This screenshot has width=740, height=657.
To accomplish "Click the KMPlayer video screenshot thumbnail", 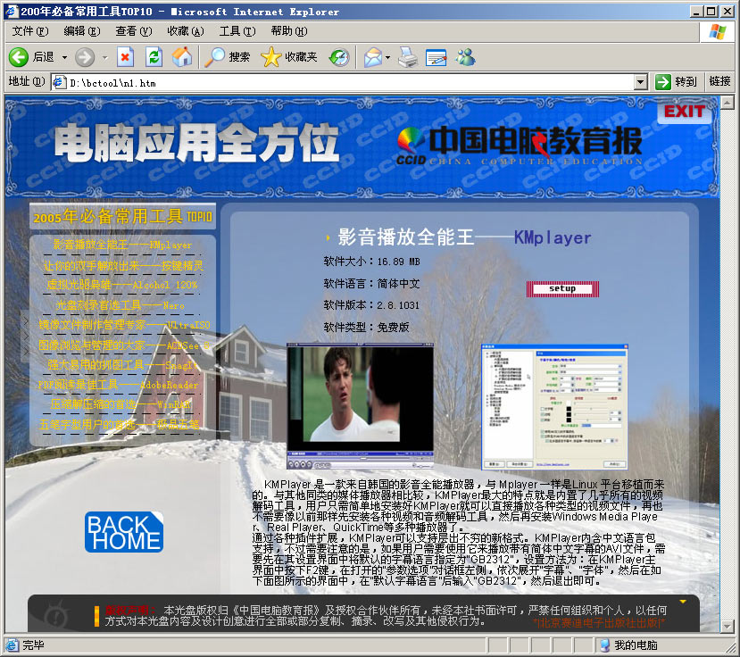I will click(x=360, y=406).
